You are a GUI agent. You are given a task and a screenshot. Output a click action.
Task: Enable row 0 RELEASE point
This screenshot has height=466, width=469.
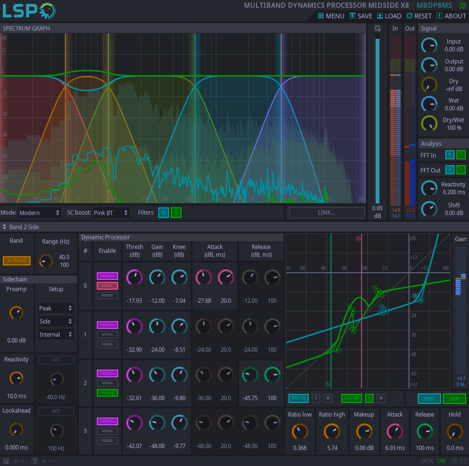(107, 295)
